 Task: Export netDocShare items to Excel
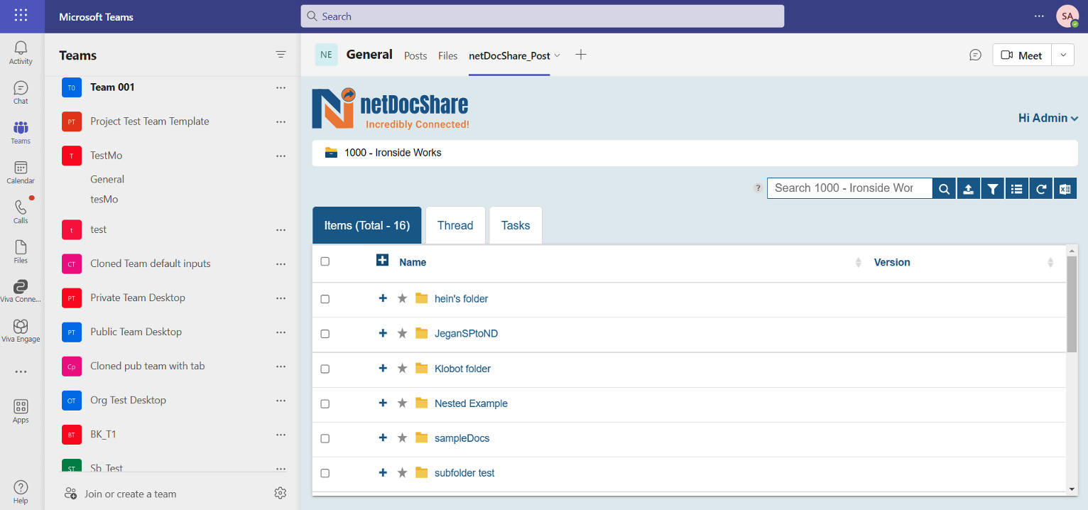(x=1065, y=188)
